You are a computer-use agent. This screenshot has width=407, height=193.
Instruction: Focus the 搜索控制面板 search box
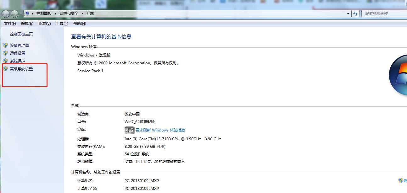tap(384, 14)
